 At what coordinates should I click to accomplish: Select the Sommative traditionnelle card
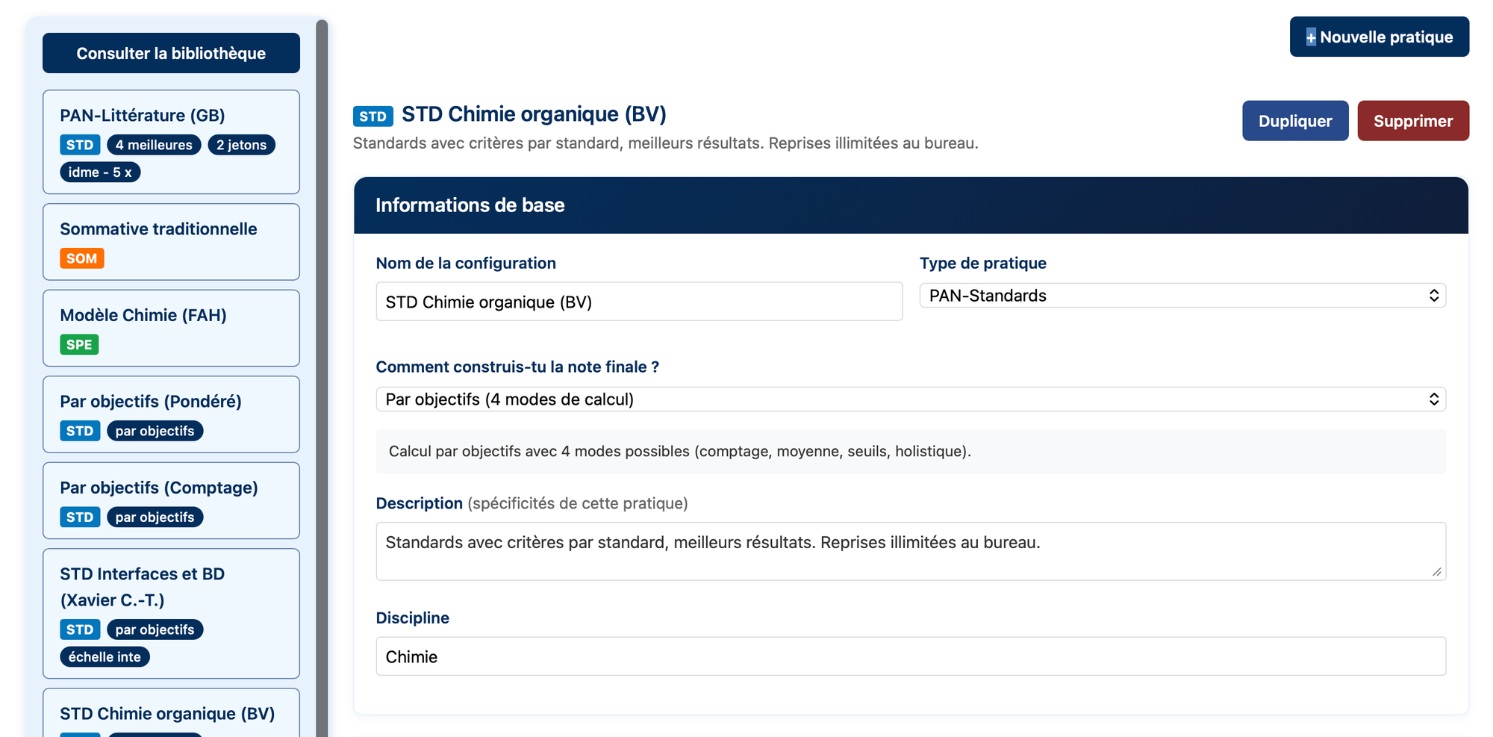click(x=171, y=242)
